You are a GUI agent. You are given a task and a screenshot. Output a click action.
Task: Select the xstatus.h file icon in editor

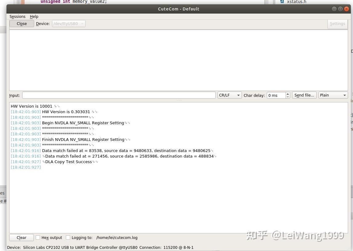coord(282,2)
